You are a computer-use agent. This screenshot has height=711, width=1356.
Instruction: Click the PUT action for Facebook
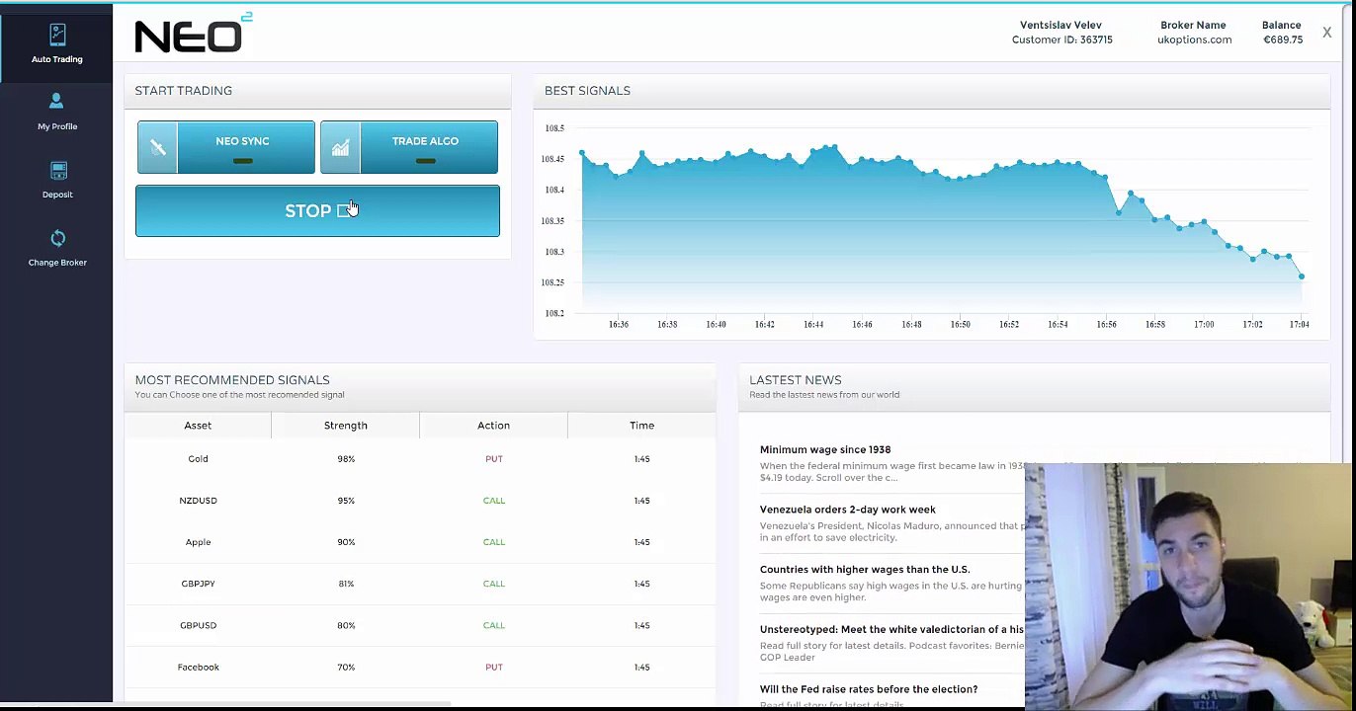(494, 668)
